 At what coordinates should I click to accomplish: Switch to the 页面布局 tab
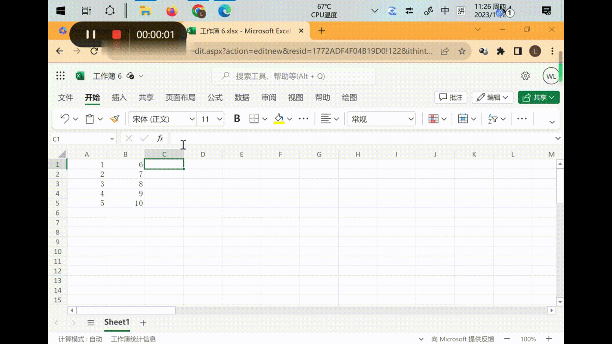coord(180,98)
